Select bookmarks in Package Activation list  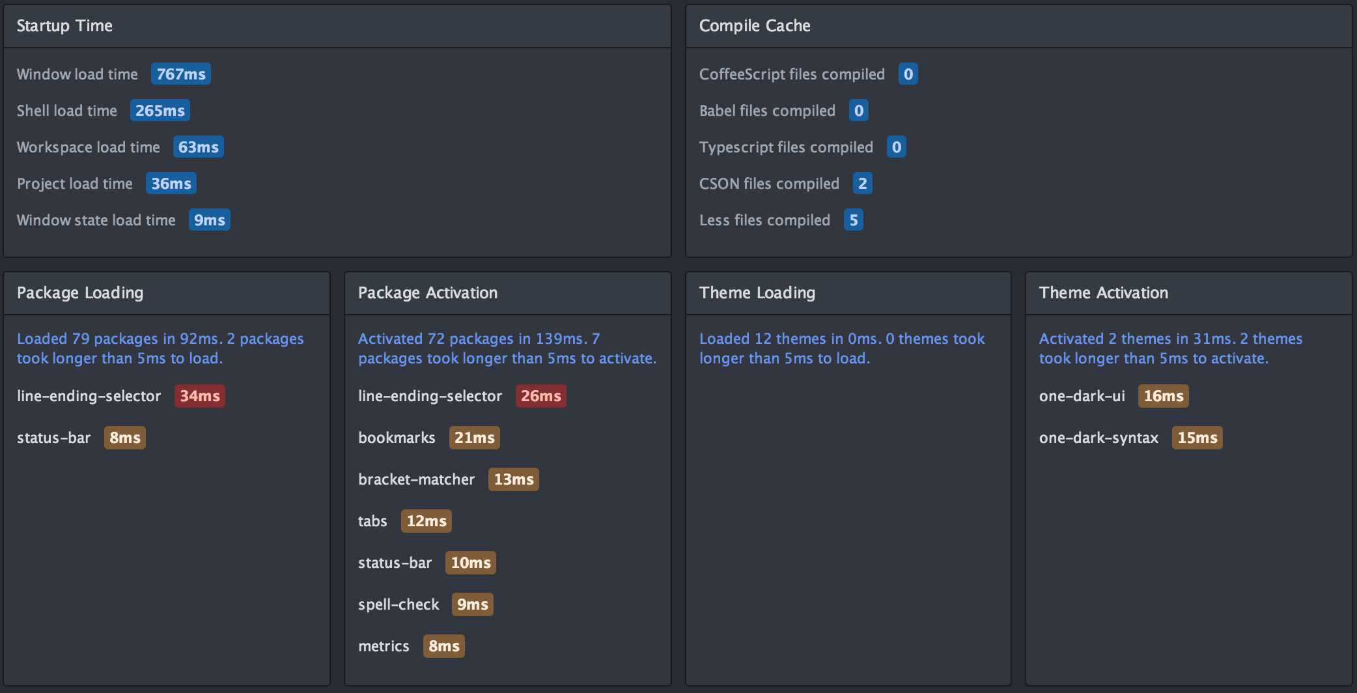396,438
